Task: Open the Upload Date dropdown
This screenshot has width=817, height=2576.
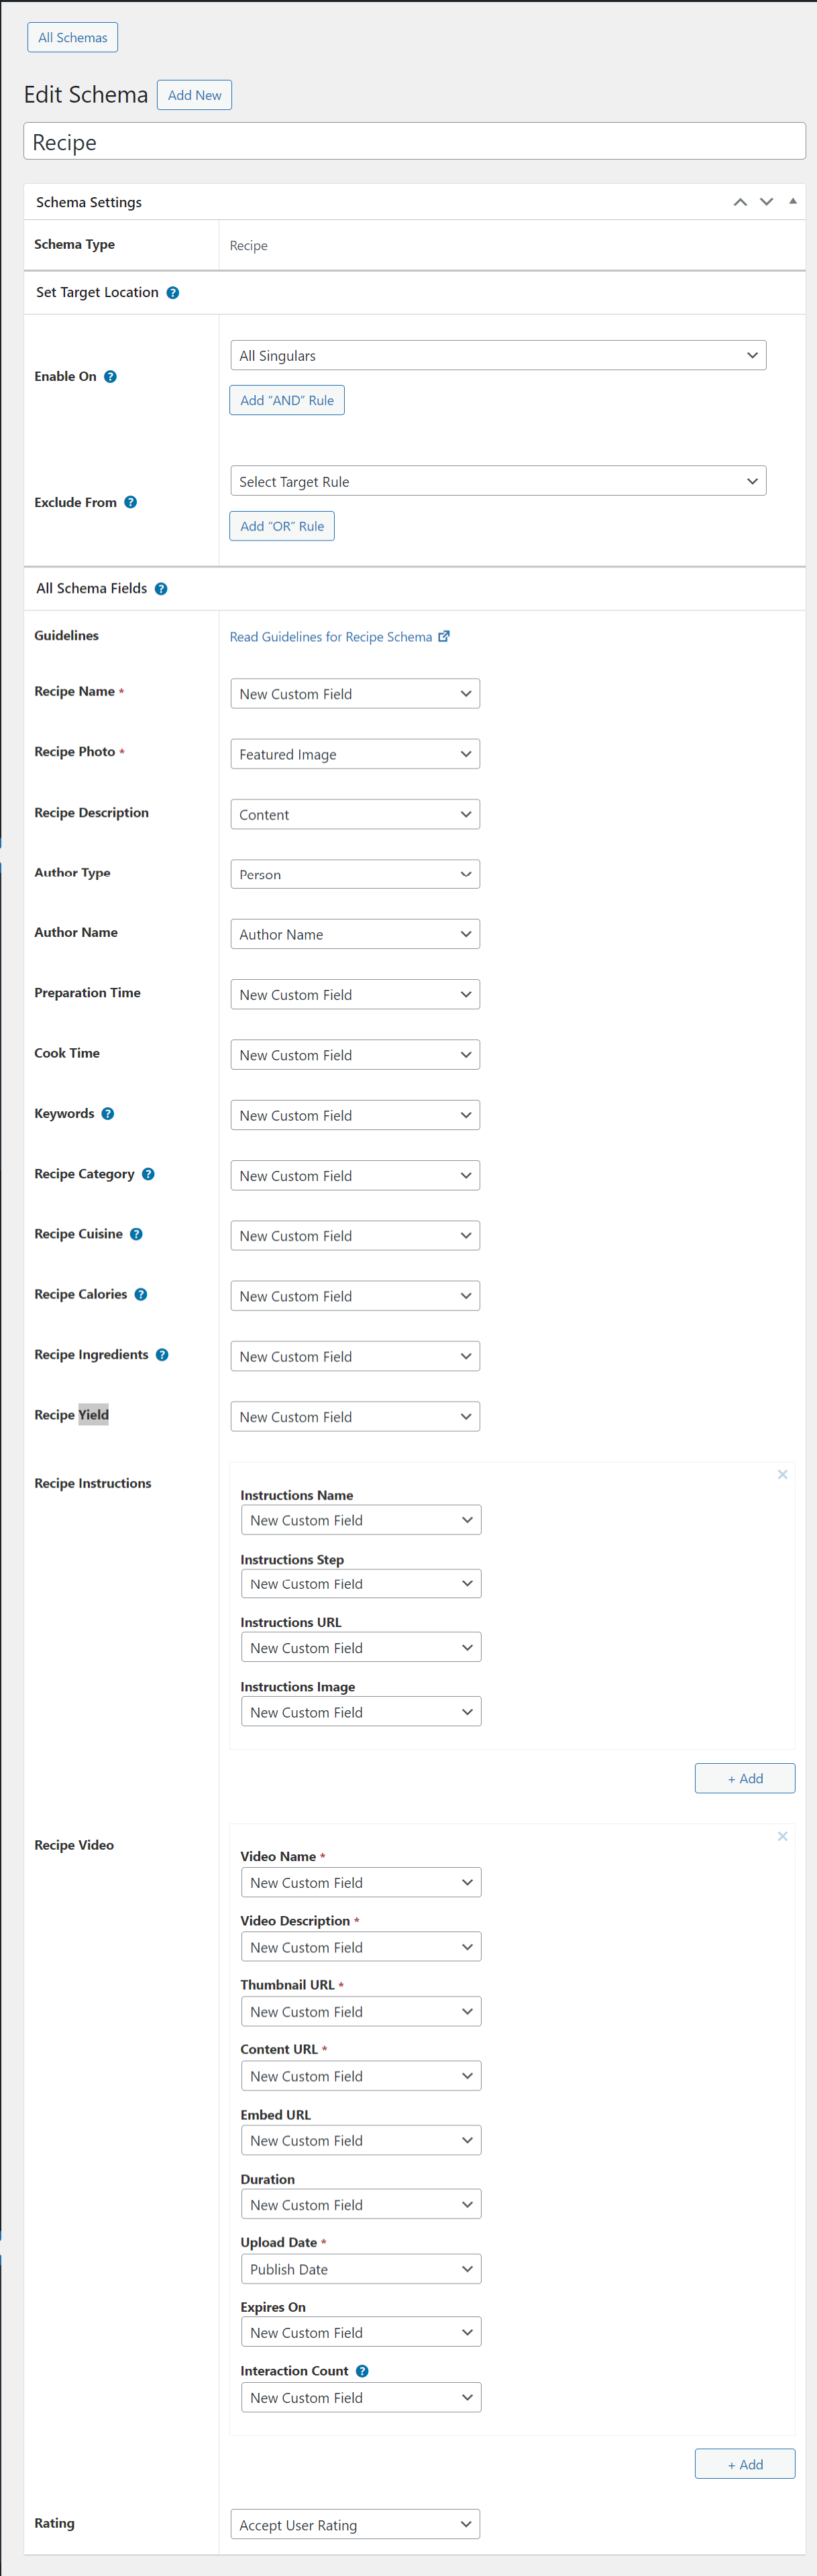Action: click(360, 2269)
